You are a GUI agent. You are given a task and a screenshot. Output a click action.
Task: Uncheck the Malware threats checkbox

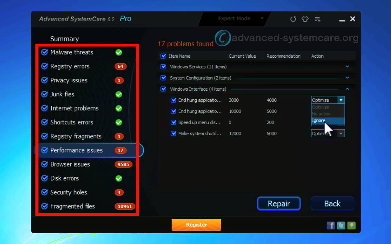[45, 52]
